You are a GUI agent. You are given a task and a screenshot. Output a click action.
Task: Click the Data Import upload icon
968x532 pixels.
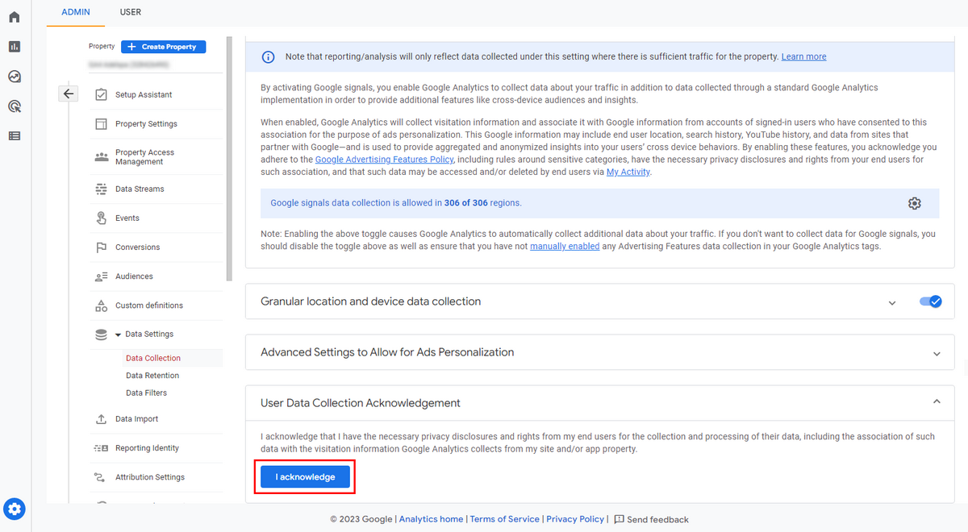click(101, 419)
